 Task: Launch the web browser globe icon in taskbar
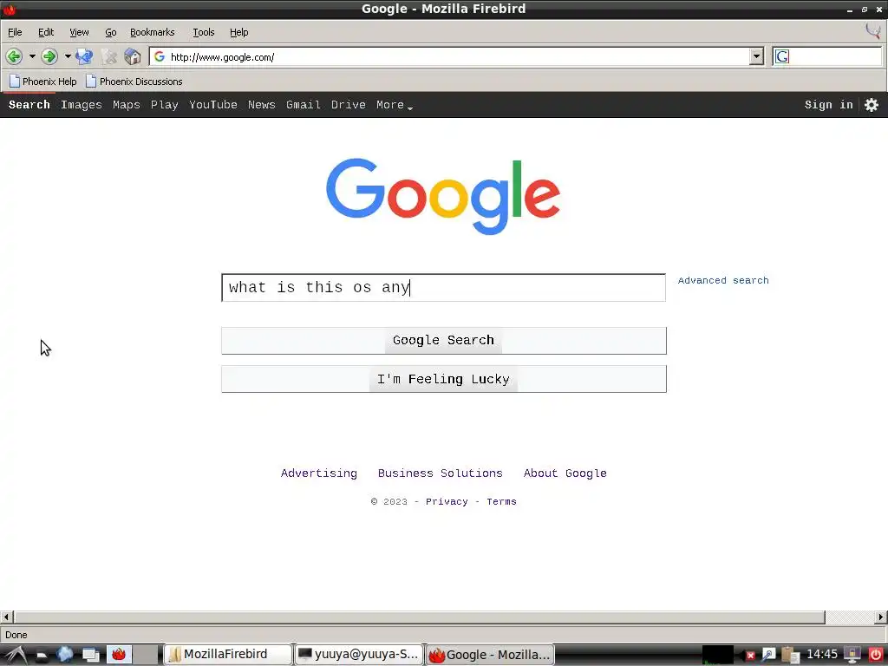[x=65, y=655]
